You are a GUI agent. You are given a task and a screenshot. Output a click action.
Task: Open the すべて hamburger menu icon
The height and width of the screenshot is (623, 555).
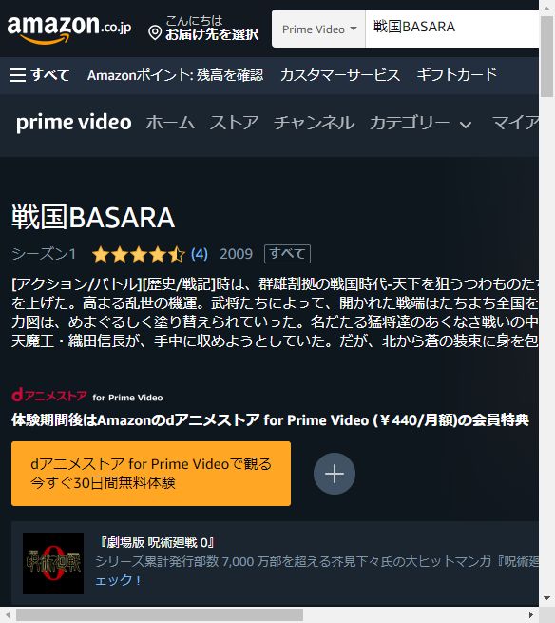coord(17,75)
